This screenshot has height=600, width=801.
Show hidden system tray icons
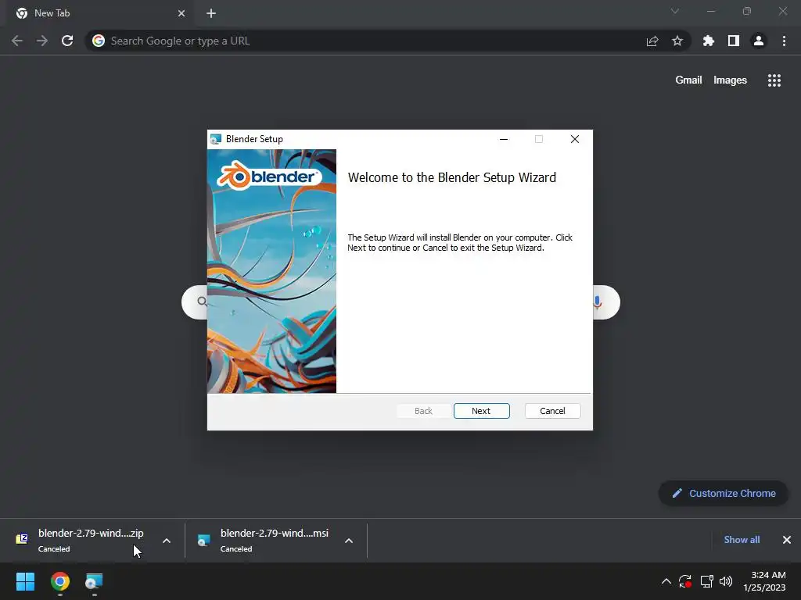[x=666, y=581]
